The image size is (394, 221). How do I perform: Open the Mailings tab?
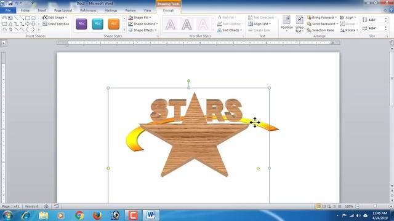click(111, 10)
